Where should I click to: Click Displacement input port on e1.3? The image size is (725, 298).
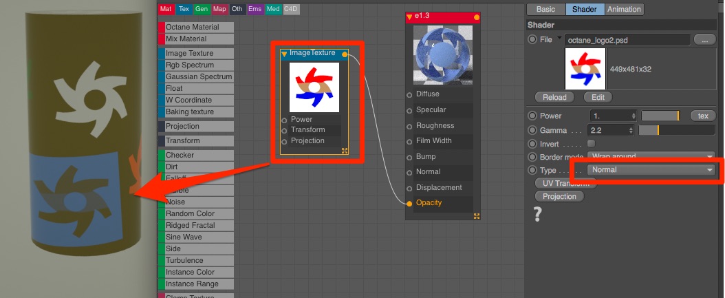[409, 189]
